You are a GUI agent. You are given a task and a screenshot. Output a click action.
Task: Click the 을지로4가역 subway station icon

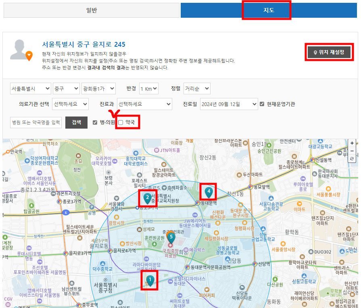110,251
